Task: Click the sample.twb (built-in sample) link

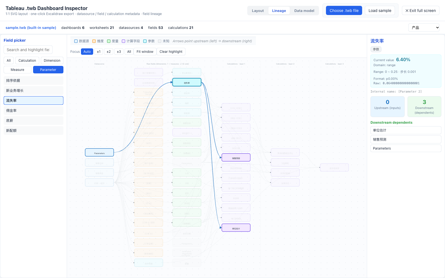Action: [x=31, y=28]
